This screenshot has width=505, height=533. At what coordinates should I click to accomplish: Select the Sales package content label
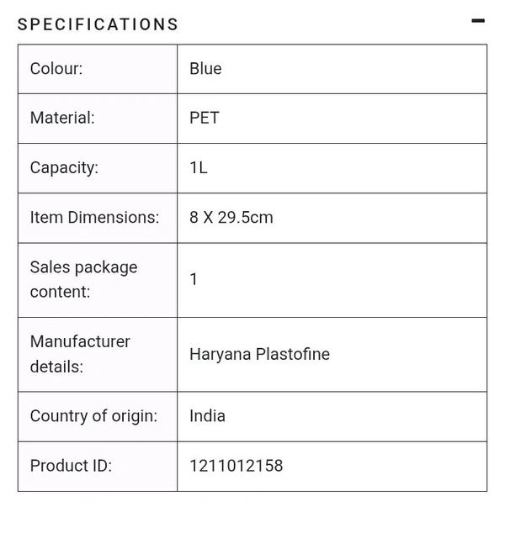point(83,279)
